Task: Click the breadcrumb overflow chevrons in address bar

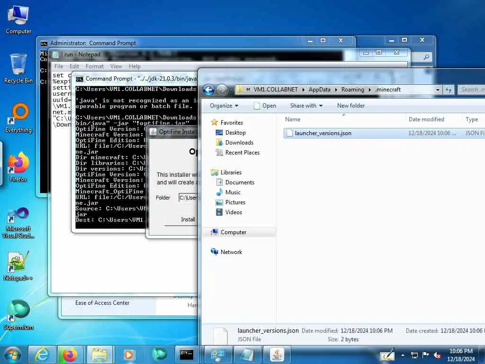Action: click(248, 90)
